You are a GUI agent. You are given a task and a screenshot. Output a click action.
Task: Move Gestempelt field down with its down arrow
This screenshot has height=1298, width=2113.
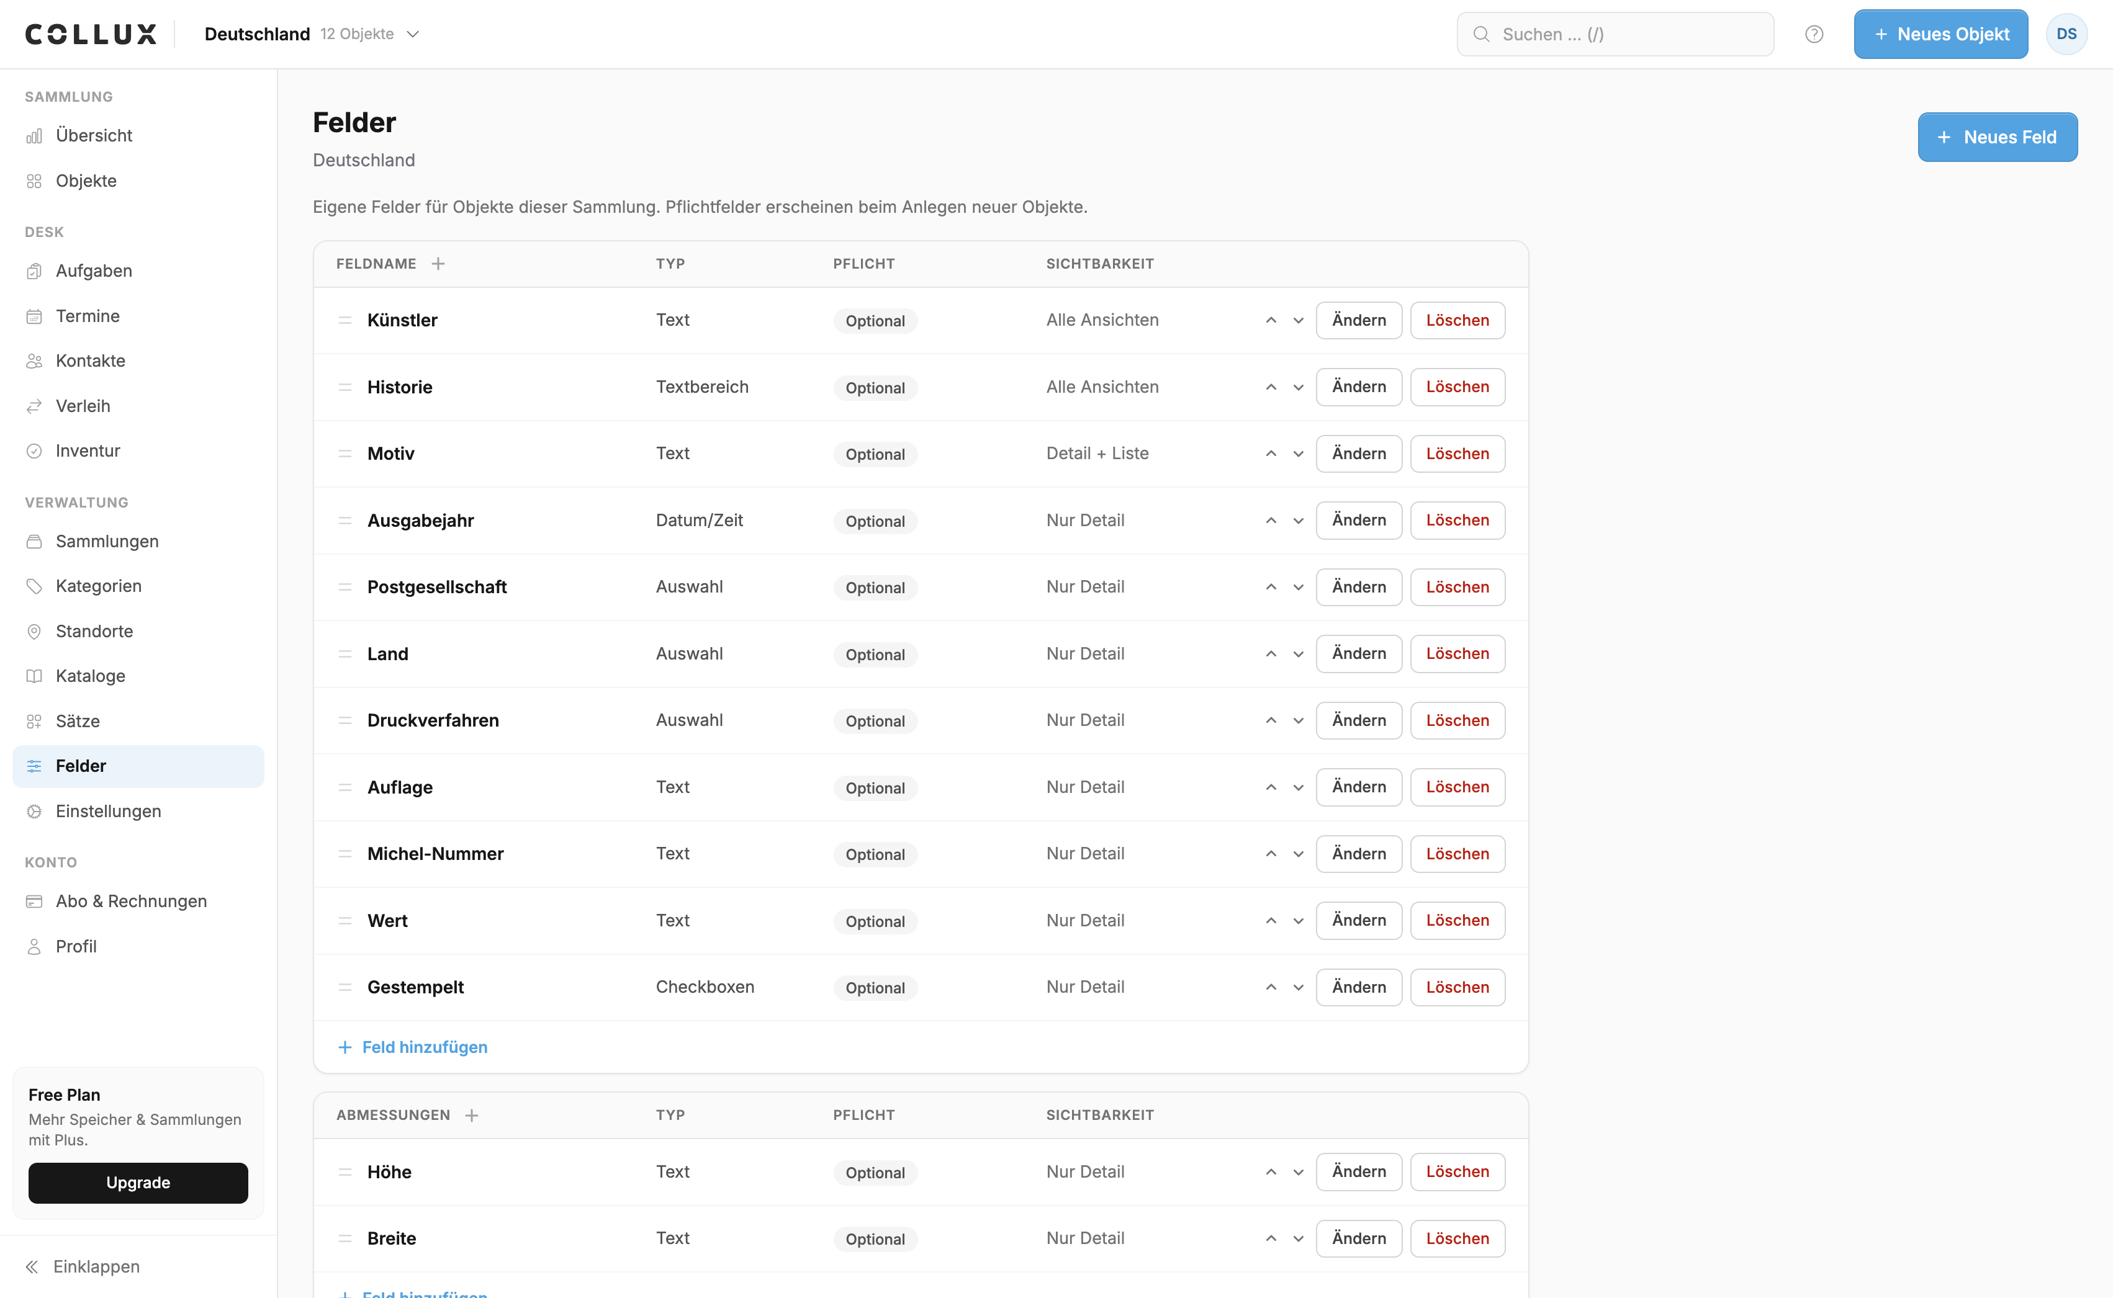tap(1298, 987)
